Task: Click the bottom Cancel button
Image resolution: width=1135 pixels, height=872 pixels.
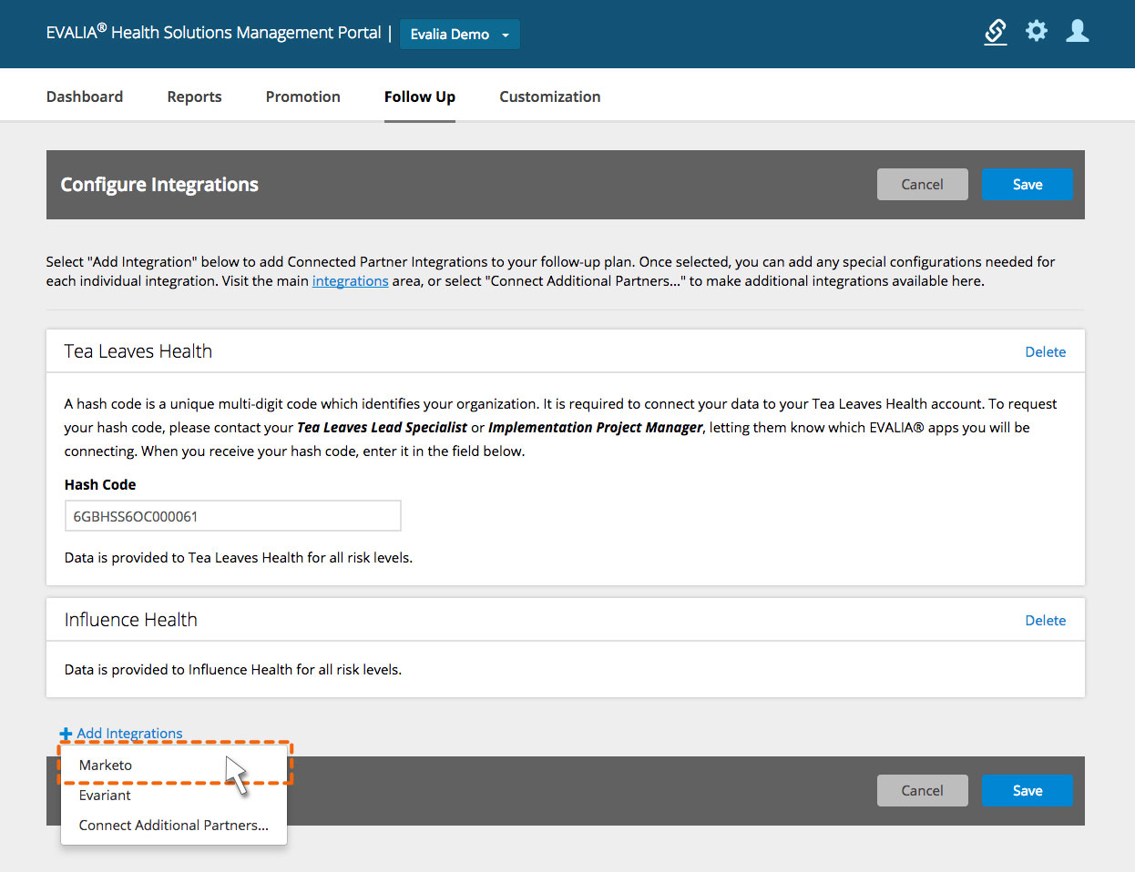Action: [923, 790]
